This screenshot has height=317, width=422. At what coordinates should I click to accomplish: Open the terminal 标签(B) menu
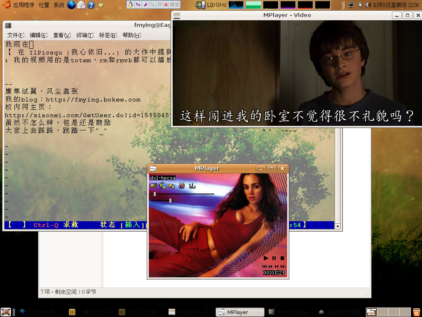click(108, 35)
